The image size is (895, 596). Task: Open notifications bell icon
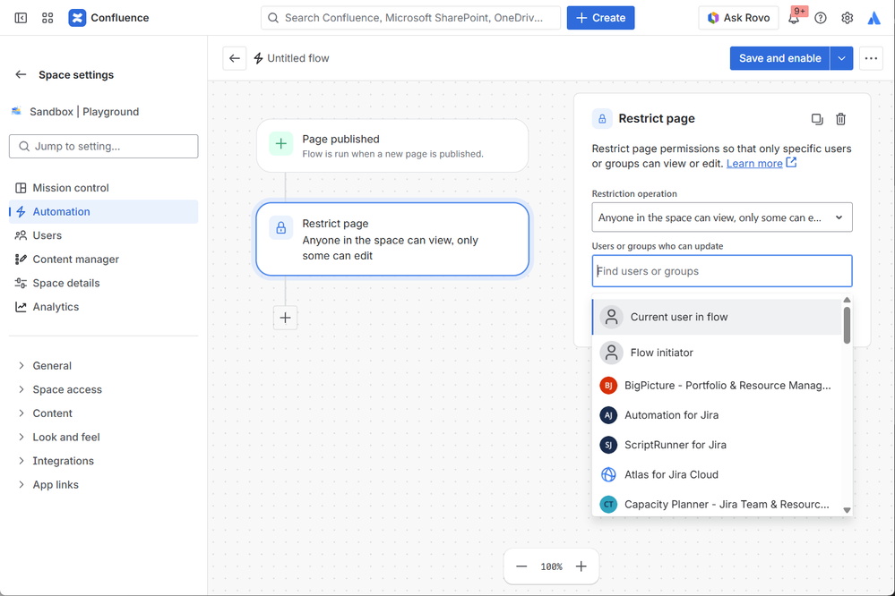(x=794, y=18)
